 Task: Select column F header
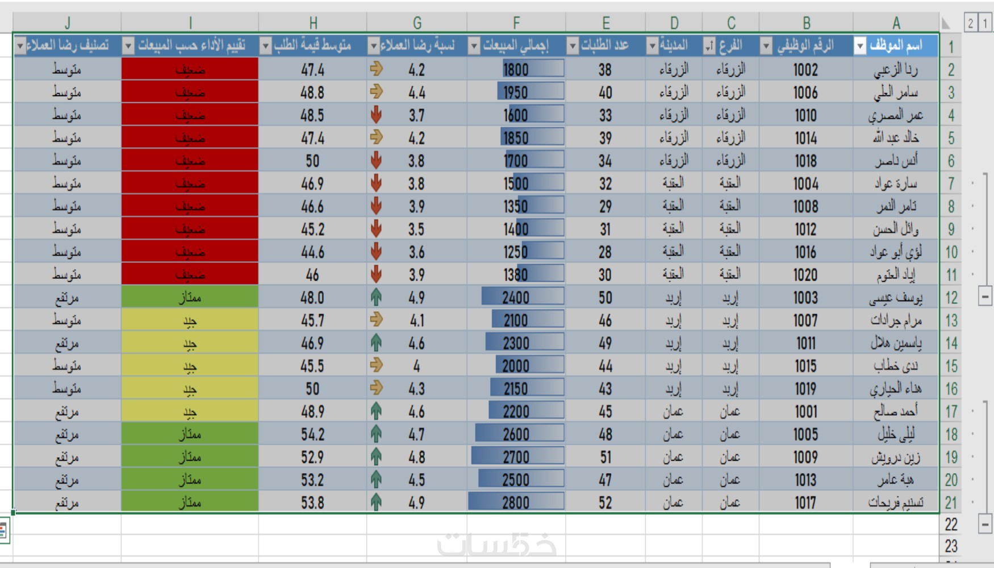click(x=516, y=23)
